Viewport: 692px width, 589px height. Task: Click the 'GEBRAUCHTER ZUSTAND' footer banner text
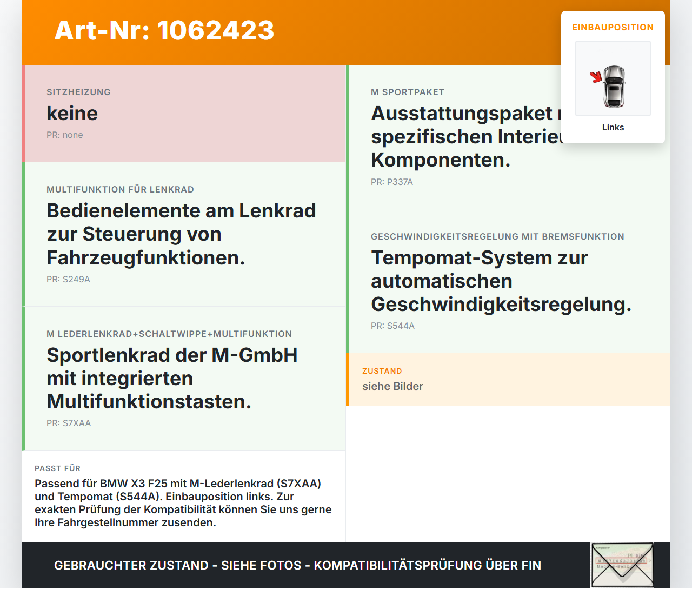[x=297, y=565]
